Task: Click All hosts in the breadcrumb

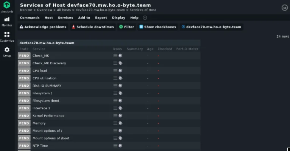Action: (x=64, y=10)
